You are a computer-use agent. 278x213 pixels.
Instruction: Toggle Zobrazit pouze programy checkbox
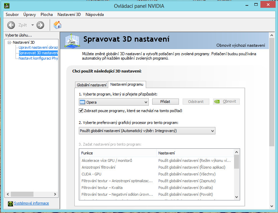click(x=81, y=111)
